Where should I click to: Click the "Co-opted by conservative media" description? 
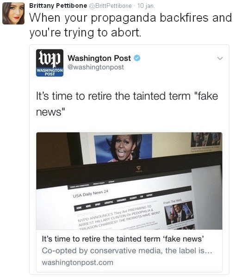click(127, 250)
